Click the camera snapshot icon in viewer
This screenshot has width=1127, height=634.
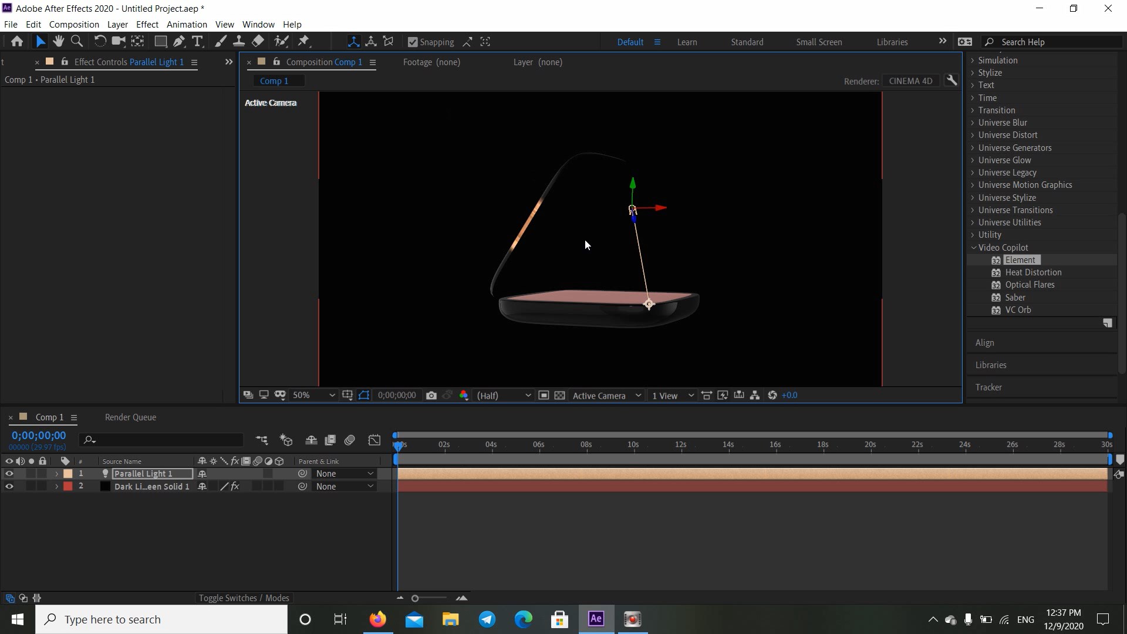[430, 396]
